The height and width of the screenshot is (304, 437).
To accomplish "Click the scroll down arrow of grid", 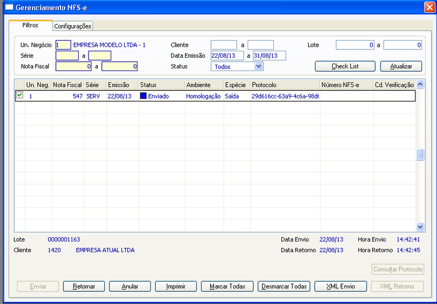I will point(420,227).
